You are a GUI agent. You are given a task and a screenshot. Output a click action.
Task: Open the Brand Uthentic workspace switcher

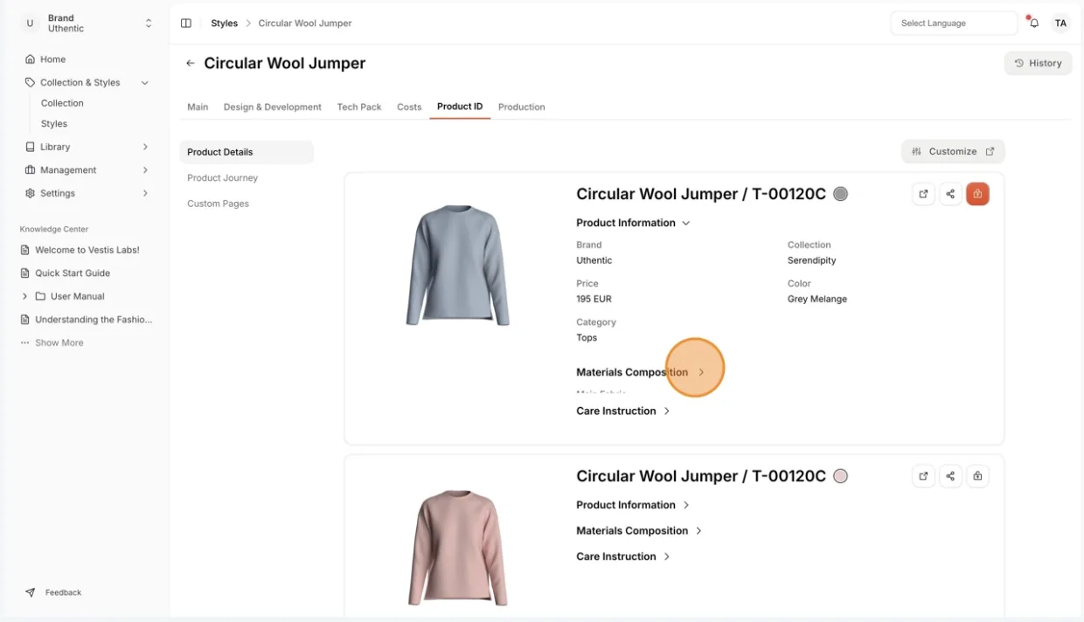click(87, 24)
